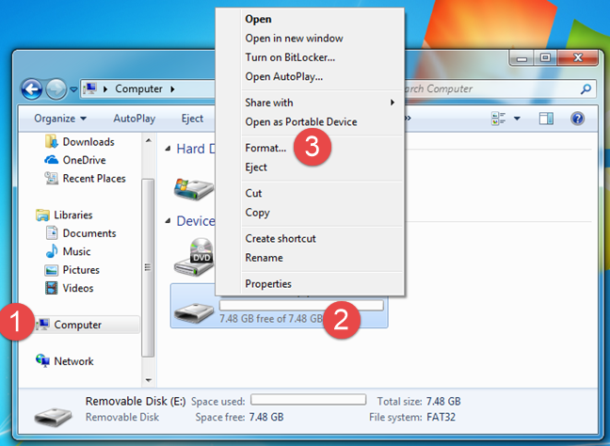Collapse the Hard Disk Drives group
Viewport: 610px width, 446px height.
tap(168, 149)
